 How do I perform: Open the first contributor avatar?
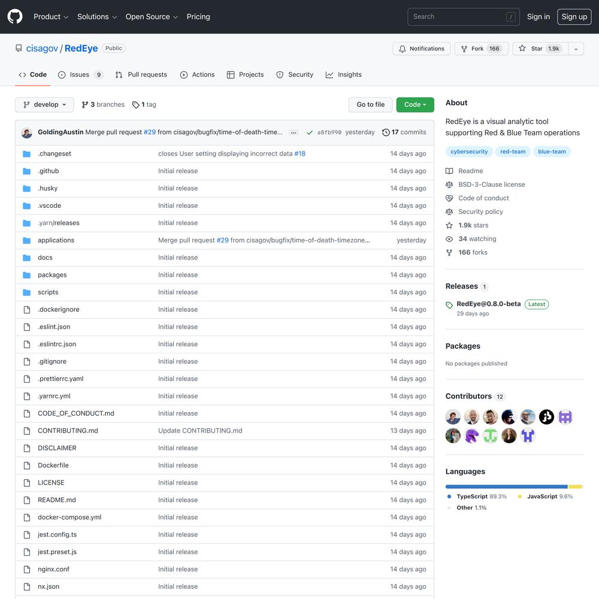point(453,417)
